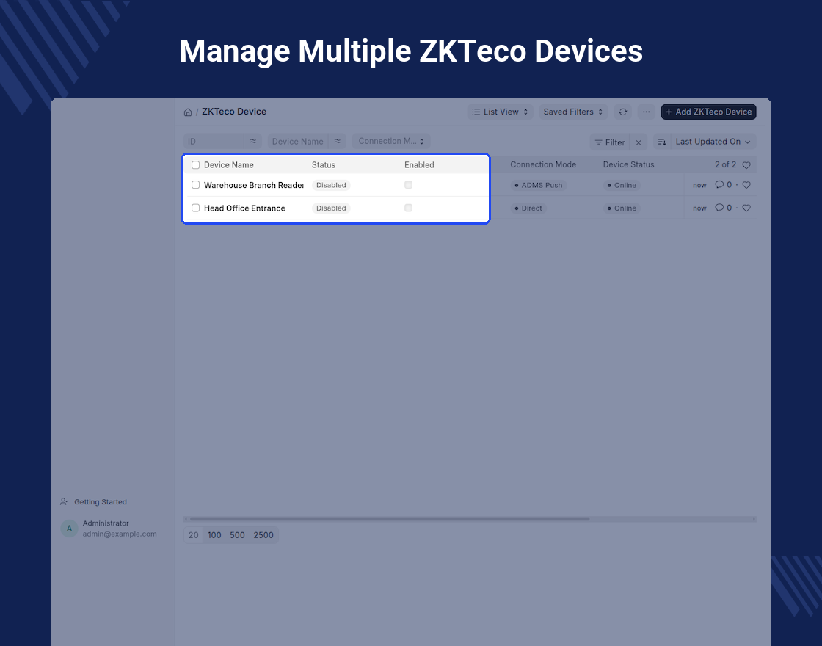Screen dimensions: 822x646
Task: Open Head Office Entrance device
Action: [x=244, y=208]
